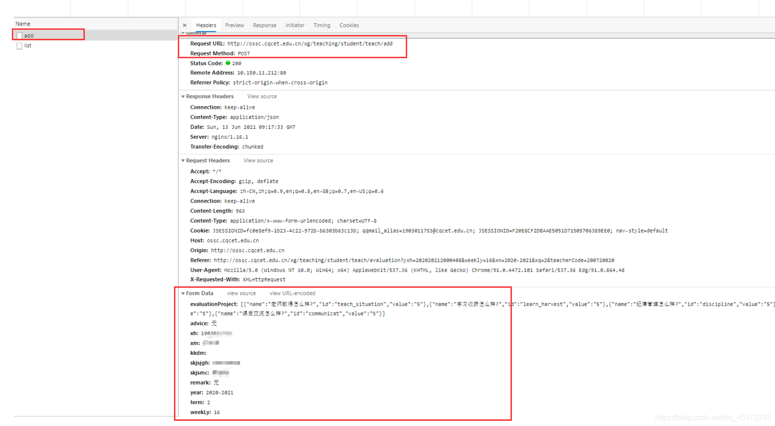Collapse the Request Headers section
Image resolution: width=775 pixels, height=426 pixels.
(x=183, y=161)
